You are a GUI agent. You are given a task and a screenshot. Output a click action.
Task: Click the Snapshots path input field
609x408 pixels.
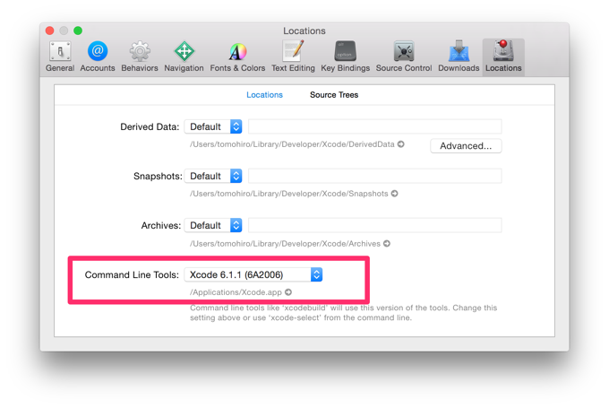(x=374, y=176)
